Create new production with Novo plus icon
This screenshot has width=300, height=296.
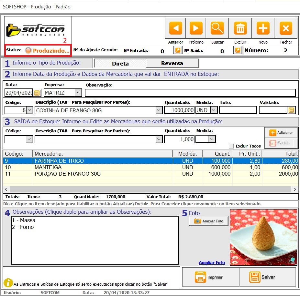pos(263,29)
